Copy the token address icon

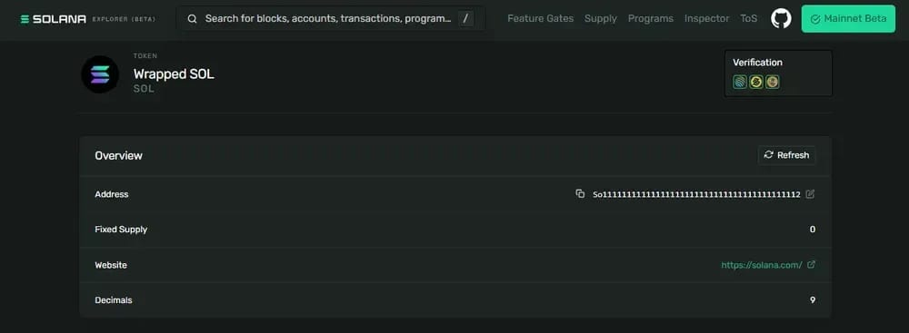[x=580, y=193]
